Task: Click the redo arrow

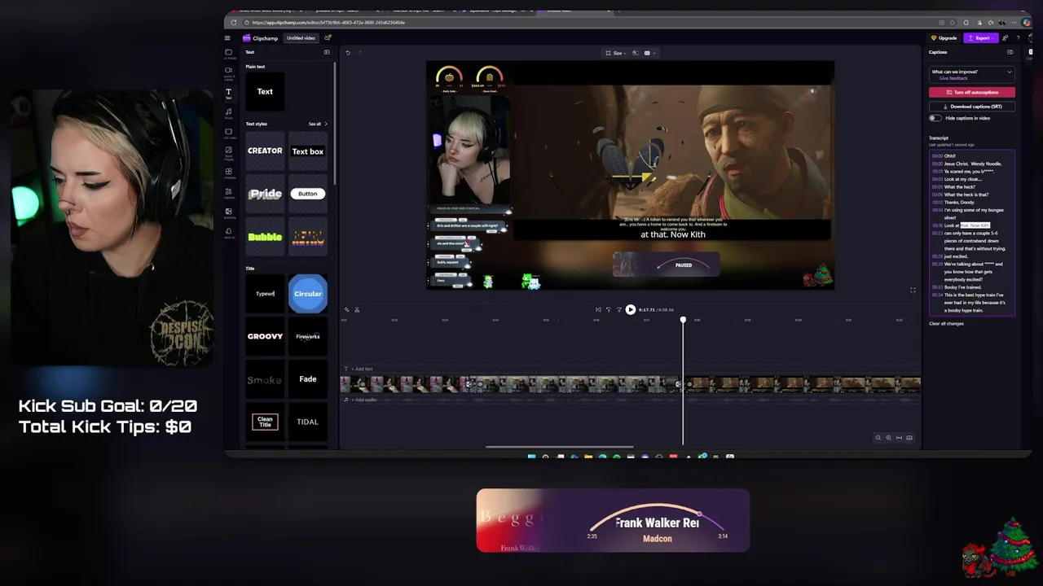Action: (359, 53)
